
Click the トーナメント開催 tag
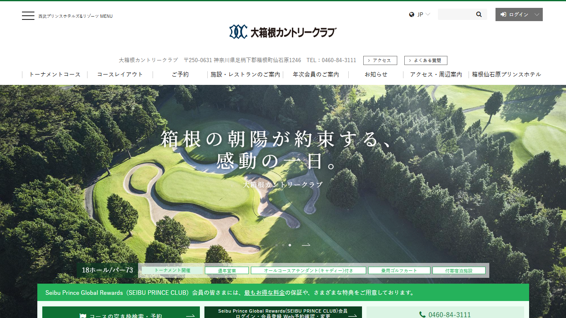click(172, 270)
